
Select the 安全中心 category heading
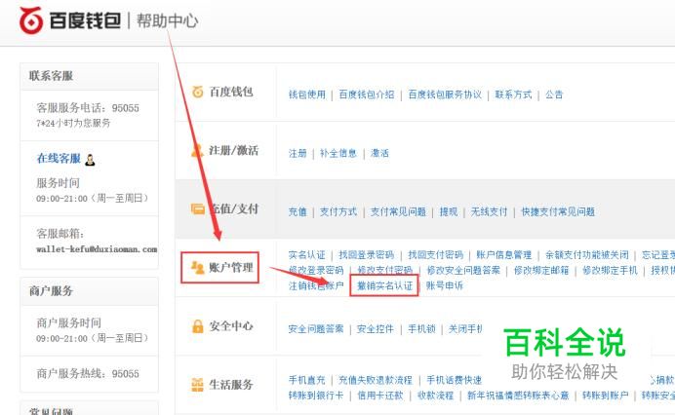coord(231,326)
